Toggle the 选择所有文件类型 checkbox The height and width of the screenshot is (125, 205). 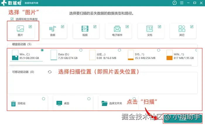click(12, 19)
